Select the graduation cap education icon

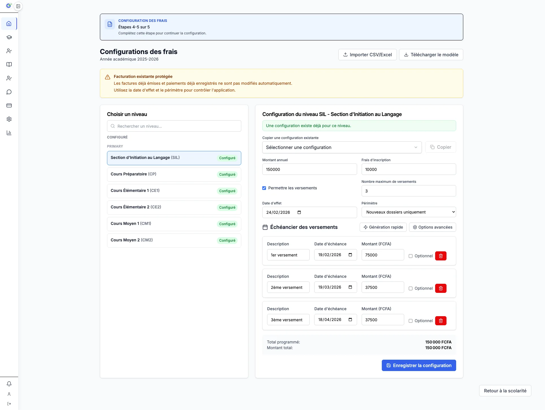[x=9, y=37]
